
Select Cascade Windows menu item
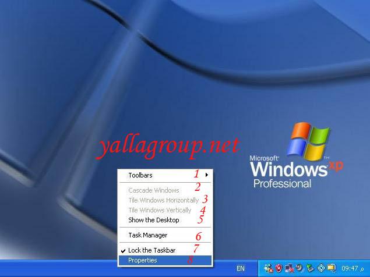coord(154,190)
